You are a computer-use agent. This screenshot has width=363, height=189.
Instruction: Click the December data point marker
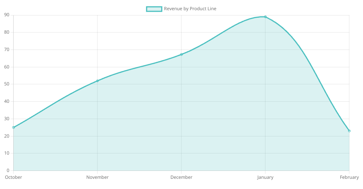point(181,54)
